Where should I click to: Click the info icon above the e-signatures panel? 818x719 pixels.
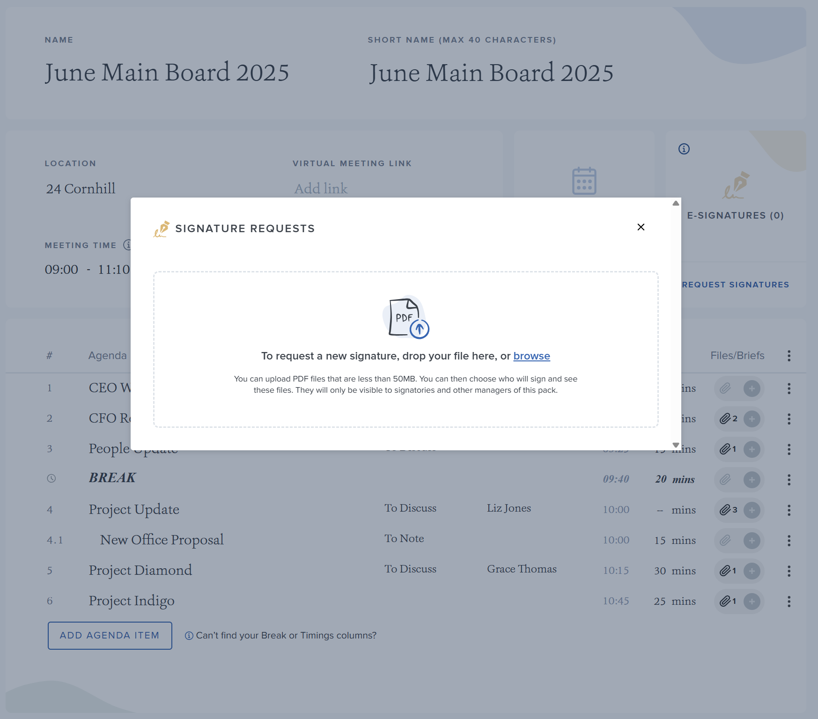[x=683, y=148]
